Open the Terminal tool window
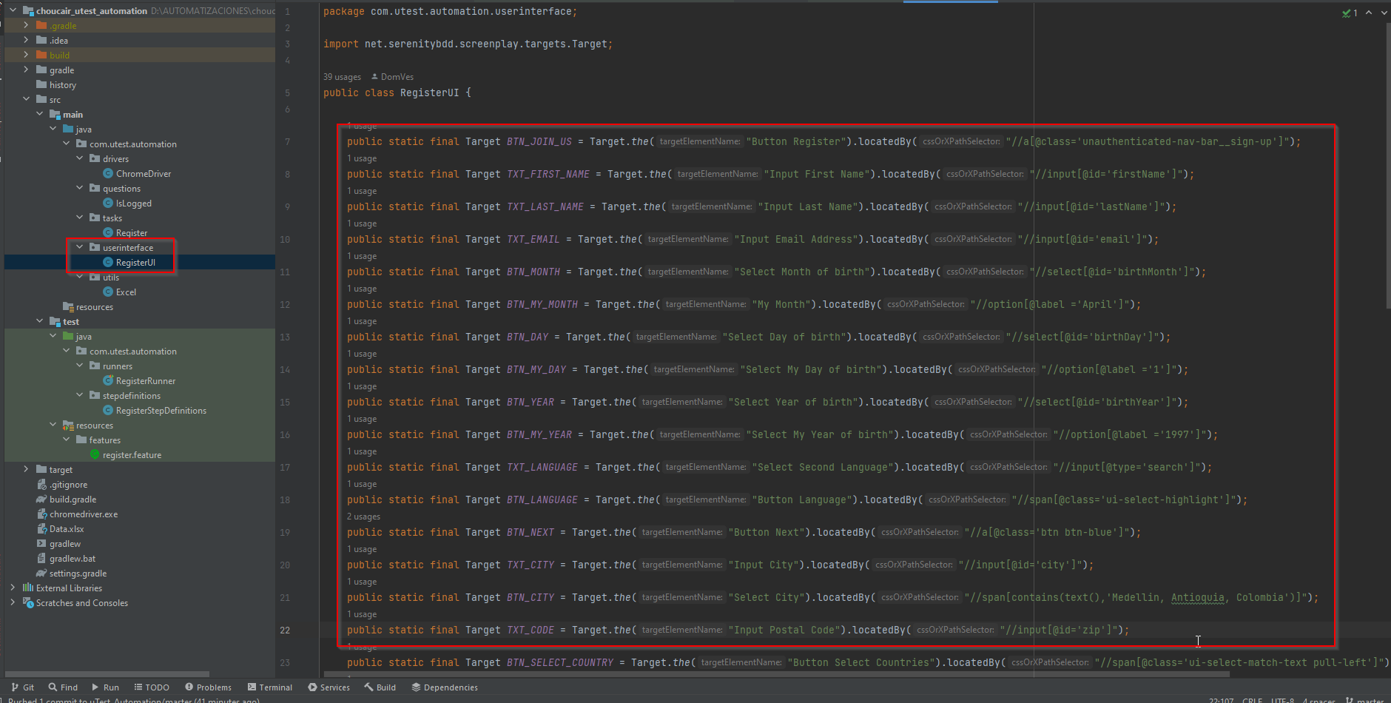 [270, 687]
